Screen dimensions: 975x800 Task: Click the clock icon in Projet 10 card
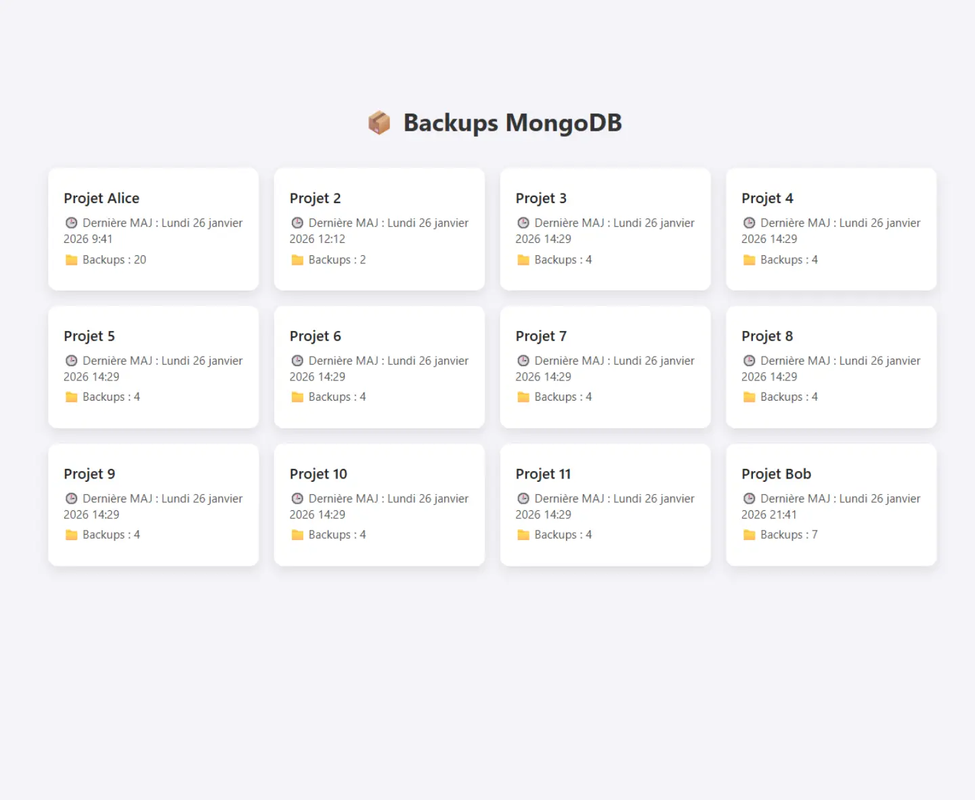click(x=297, y=499)
